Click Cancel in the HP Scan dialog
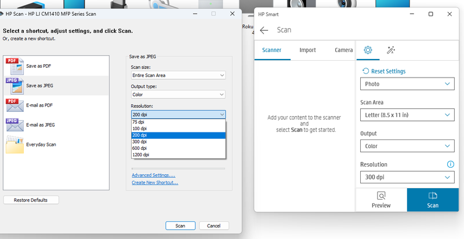Viewport: 464px width, 239px height. coord(213,226)
